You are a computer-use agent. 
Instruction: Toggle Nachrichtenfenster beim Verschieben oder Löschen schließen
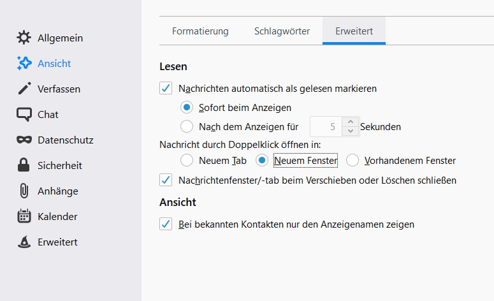[166, 180]
